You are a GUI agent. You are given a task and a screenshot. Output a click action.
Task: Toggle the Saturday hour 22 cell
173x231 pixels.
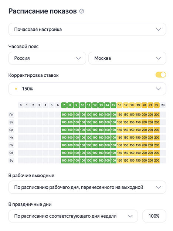(157, 153)
